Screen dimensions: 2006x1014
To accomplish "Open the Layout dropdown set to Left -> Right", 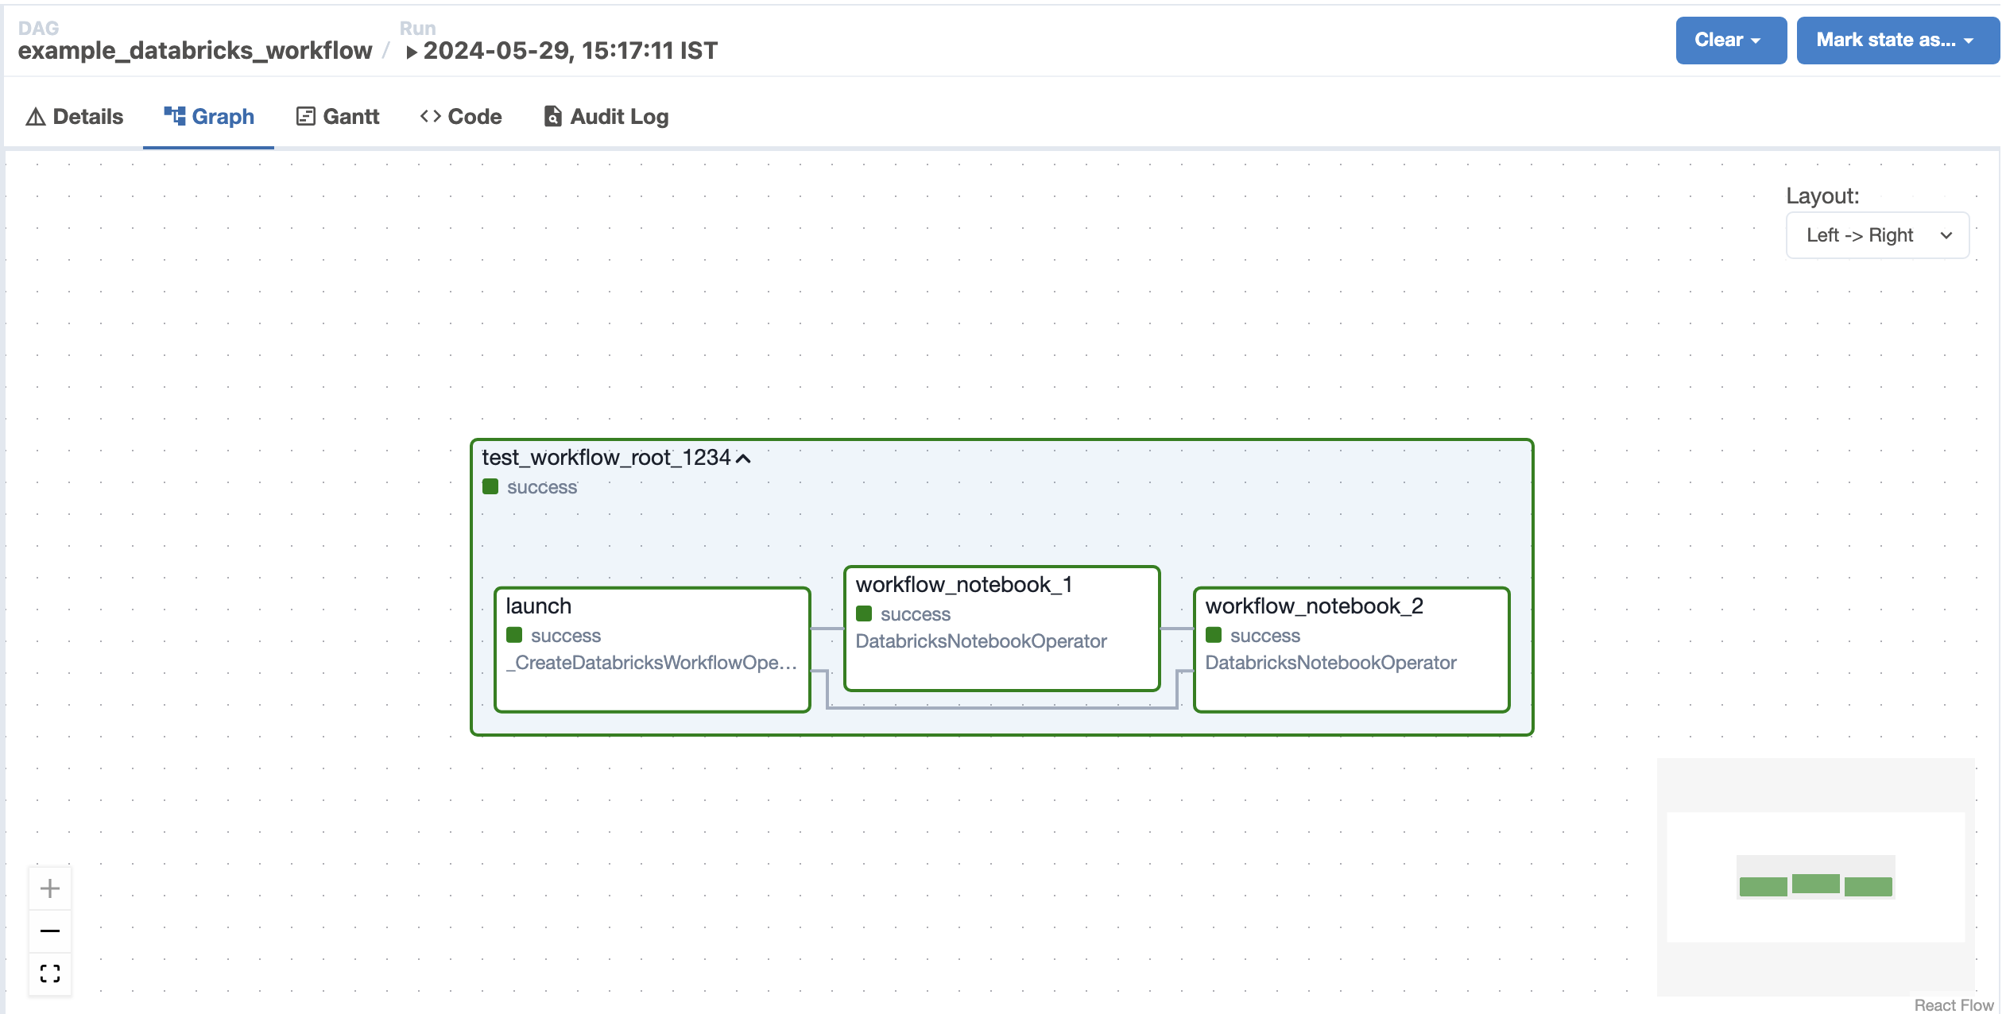I will [x=1877, y=234].
